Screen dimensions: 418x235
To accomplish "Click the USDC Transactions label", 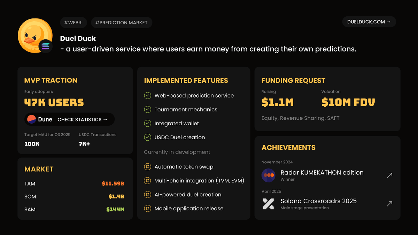I will pyautogui.click(x=98, y=134).
